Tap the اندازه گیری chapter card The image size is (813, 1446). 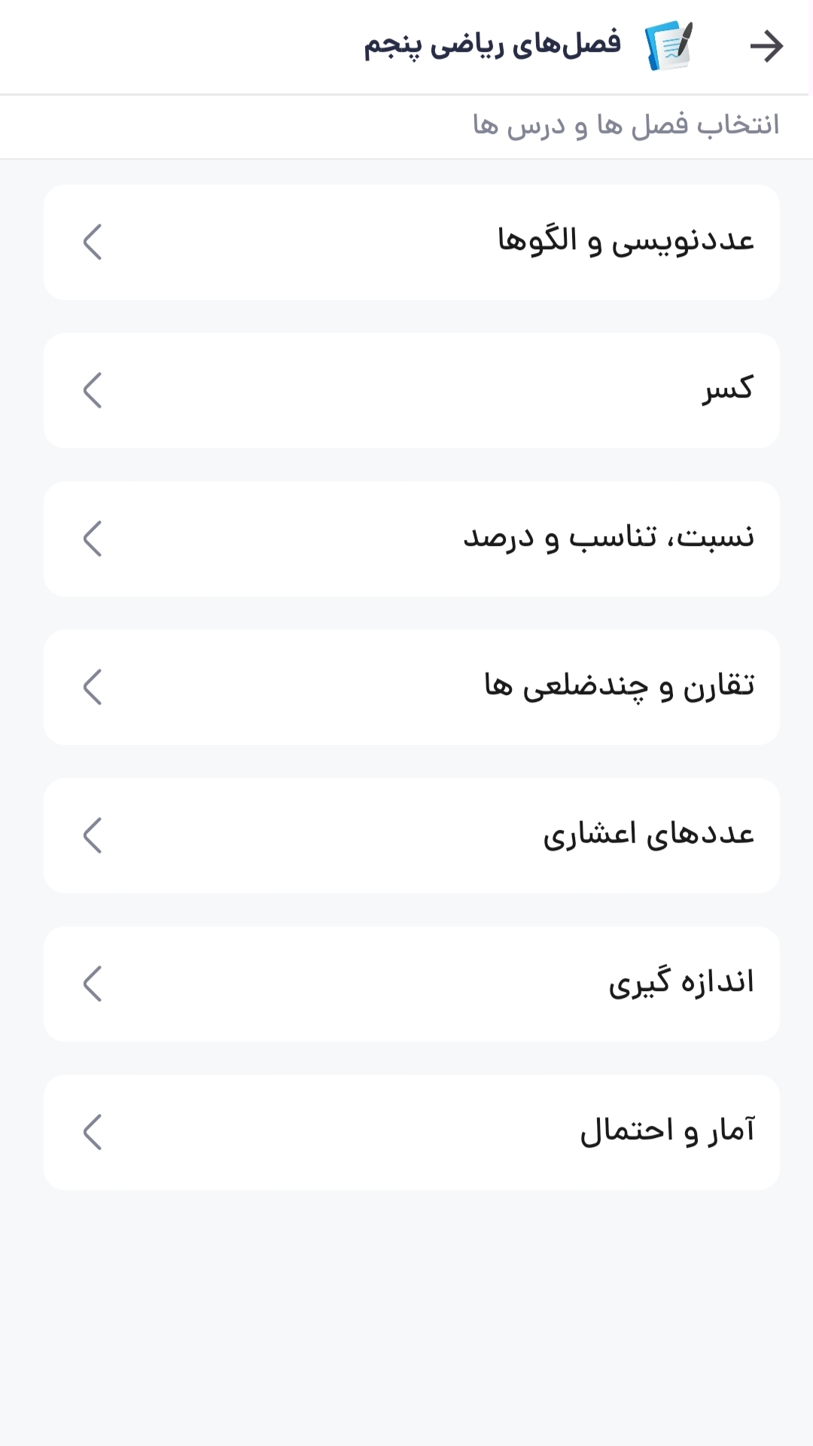pos(411,984)
